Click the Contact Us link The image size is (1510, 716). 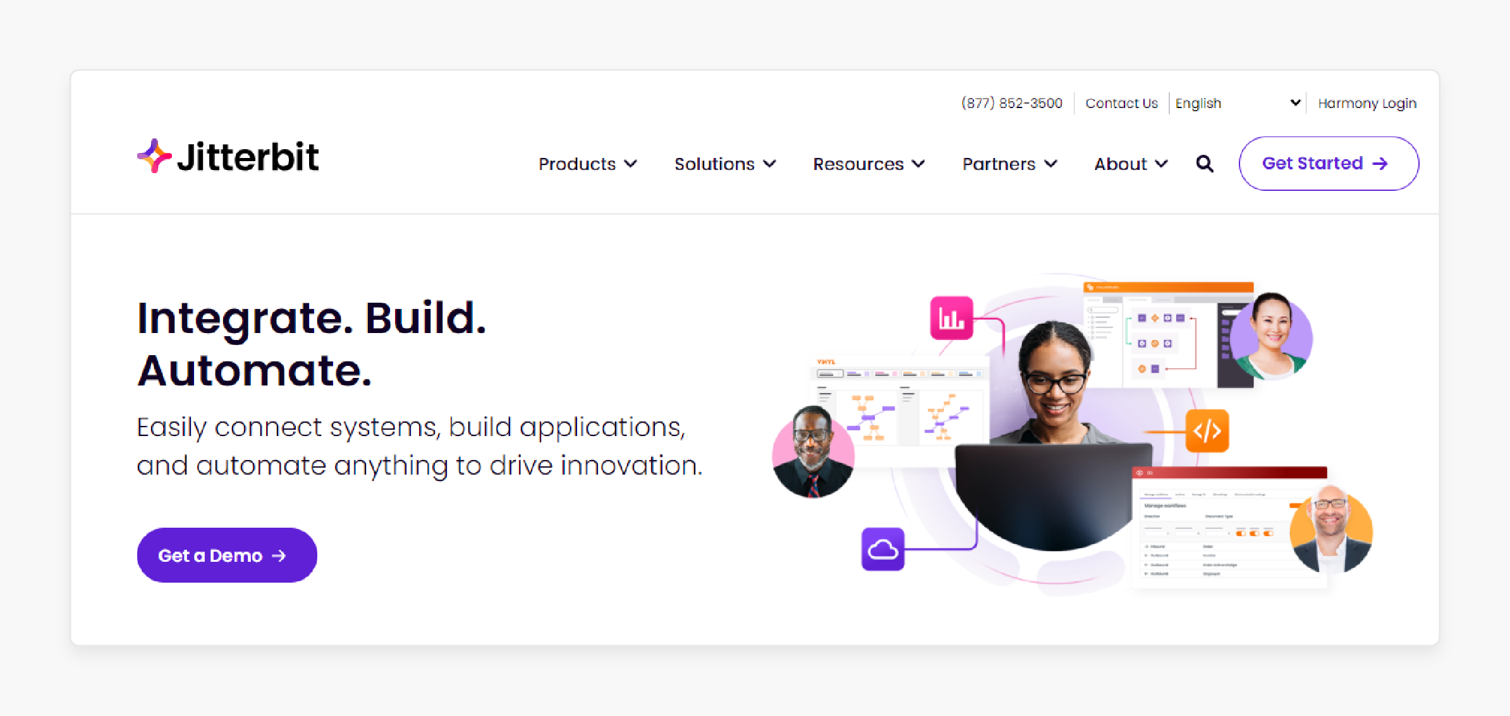click(x=1120, y=104)
